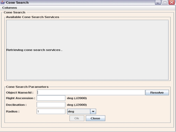The image size is (176, 132).
Task: Select the Radius value field
Action: 51,111
